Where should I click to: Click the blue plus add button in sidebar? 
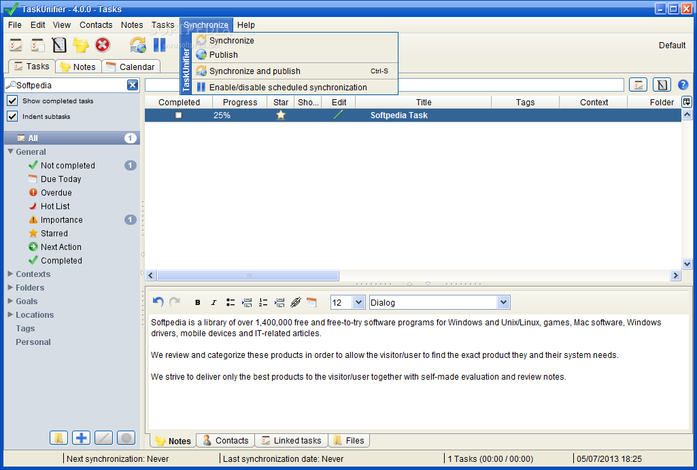pos(81,438)
